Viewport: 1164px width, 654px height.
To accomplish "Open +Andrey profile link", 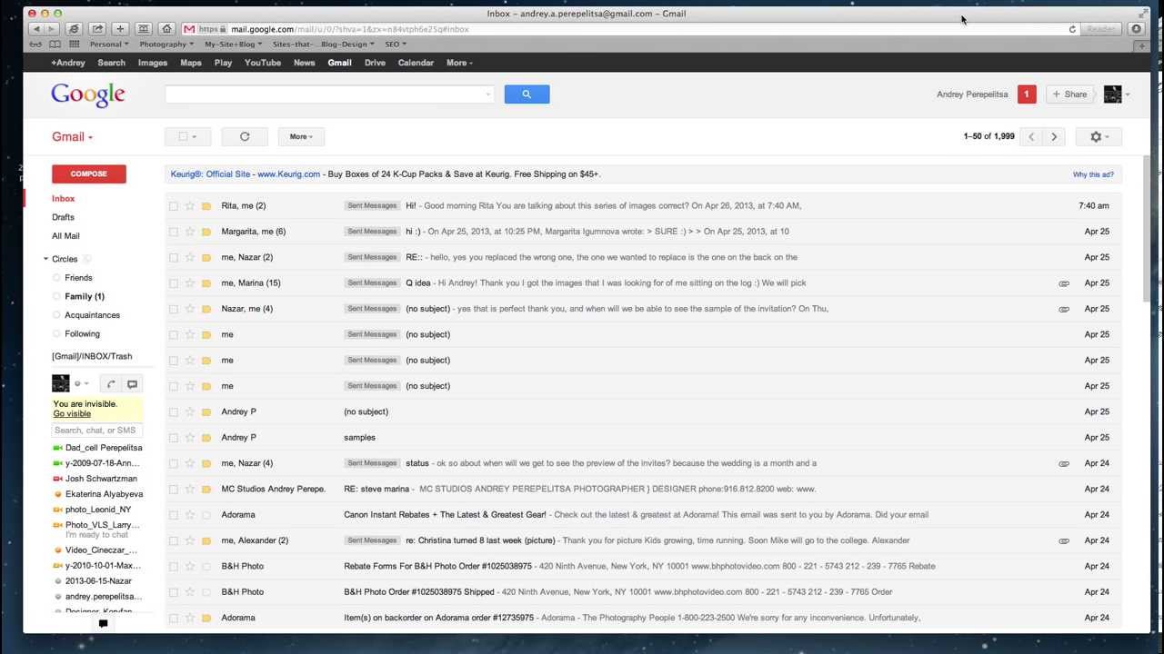I will (68, 63).
